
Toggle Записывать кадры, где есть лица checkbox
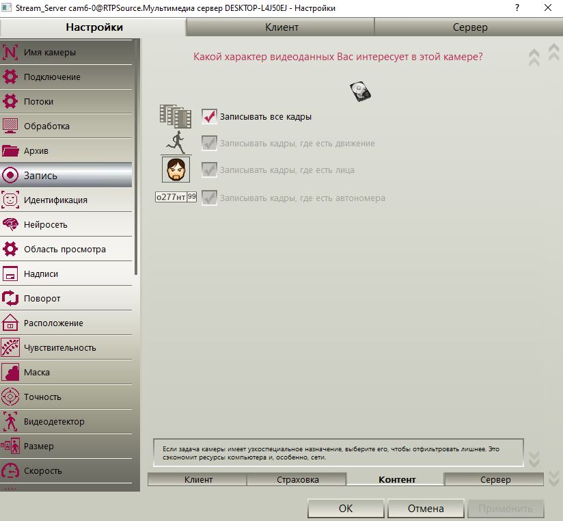pyautogui.click(x=209, y=170)
